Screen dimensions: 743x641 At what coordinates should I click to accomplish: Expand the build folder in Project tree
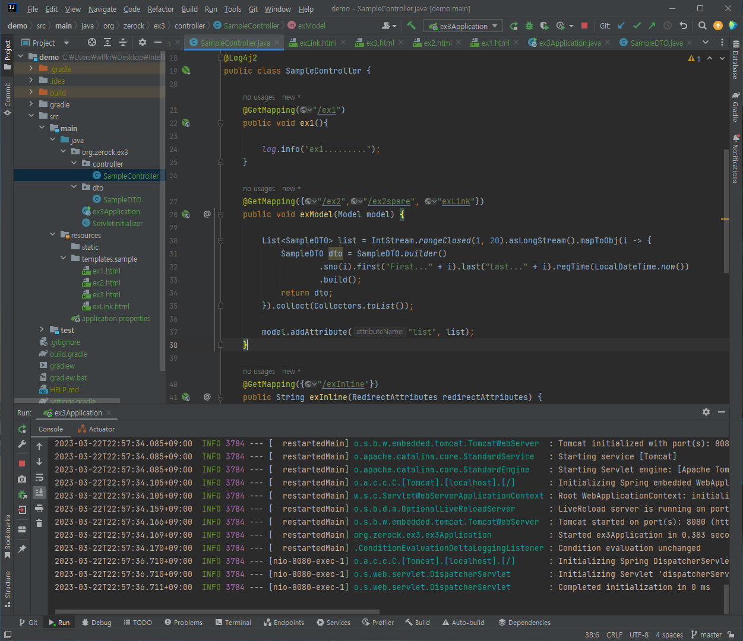tap(31, 93)
